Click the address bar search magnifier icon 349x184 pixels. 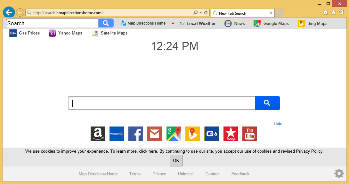pyautogui.click(x=195, y=13)
